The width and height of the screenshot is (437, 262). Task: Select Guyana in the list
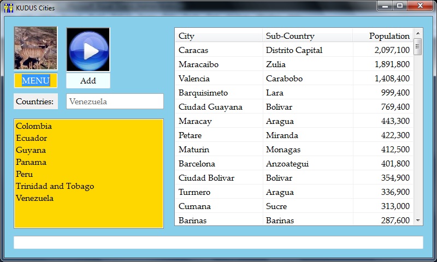click(31, 150)
